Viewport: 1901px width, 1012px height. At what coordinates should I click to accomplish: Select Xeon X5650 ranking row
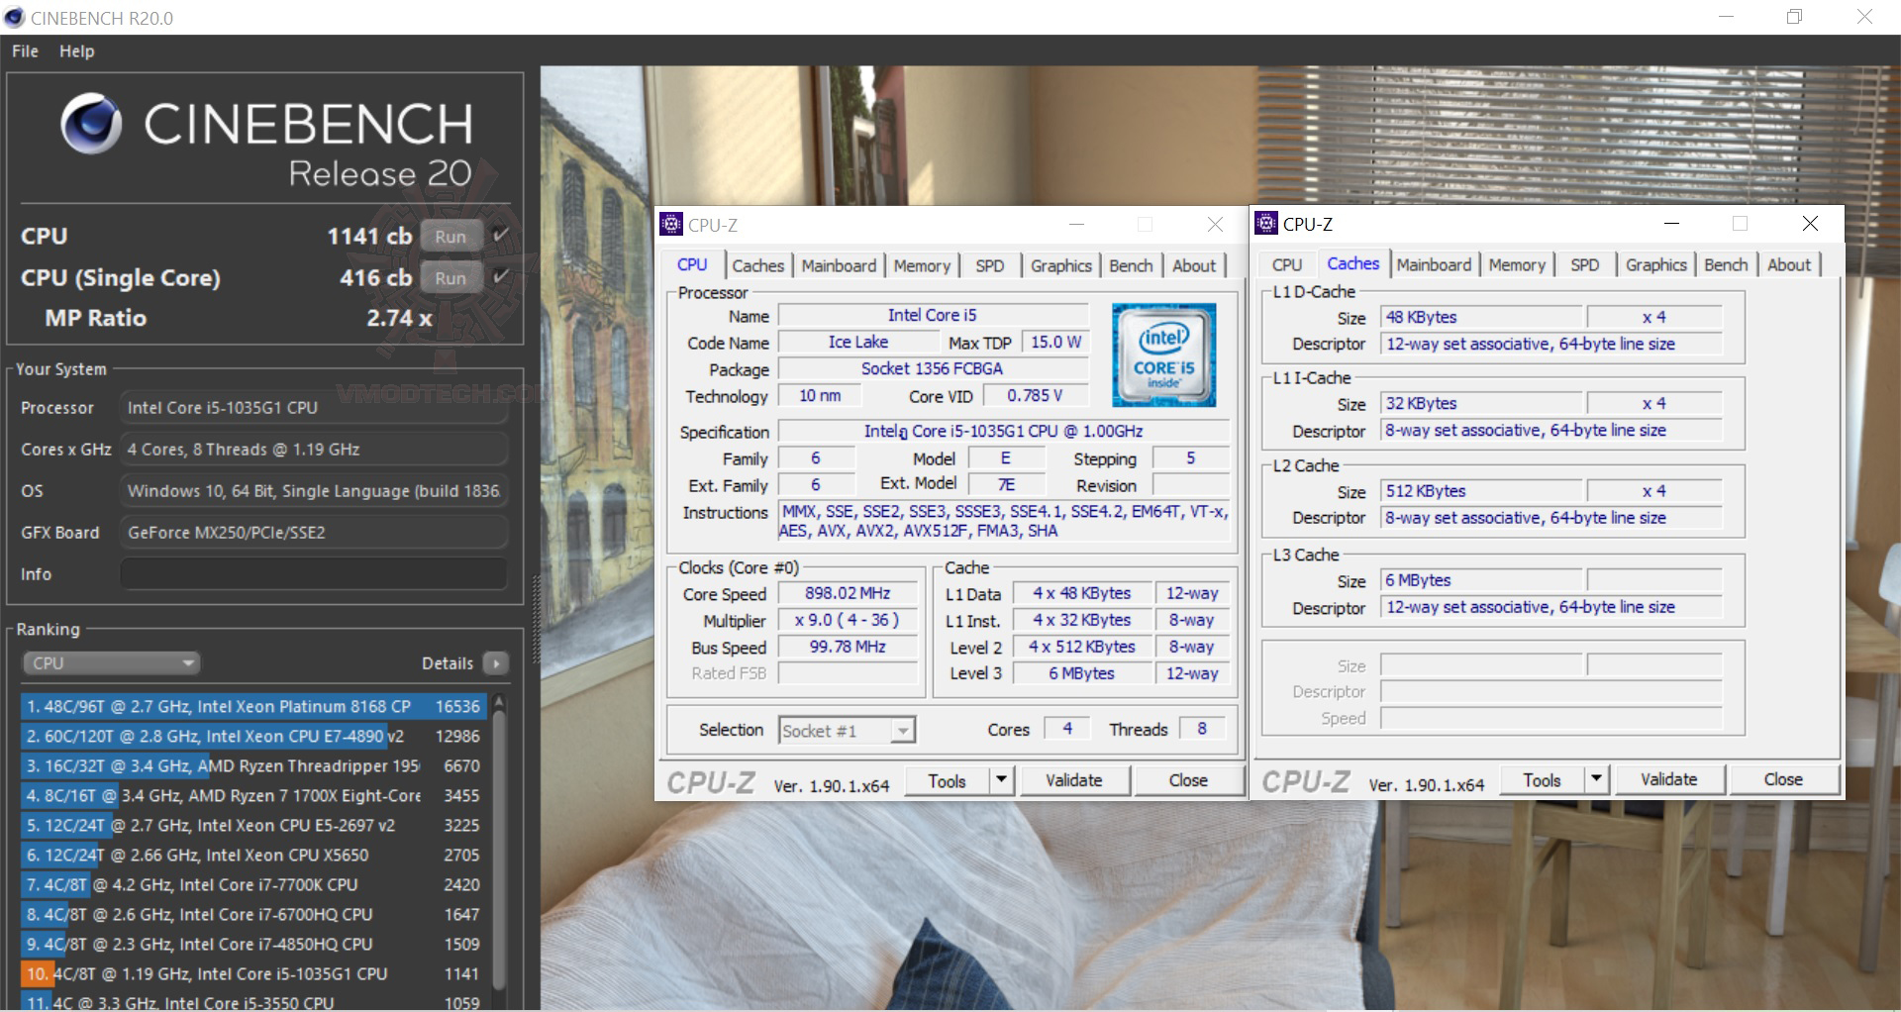pyautogui.click(x=251, y=856)
